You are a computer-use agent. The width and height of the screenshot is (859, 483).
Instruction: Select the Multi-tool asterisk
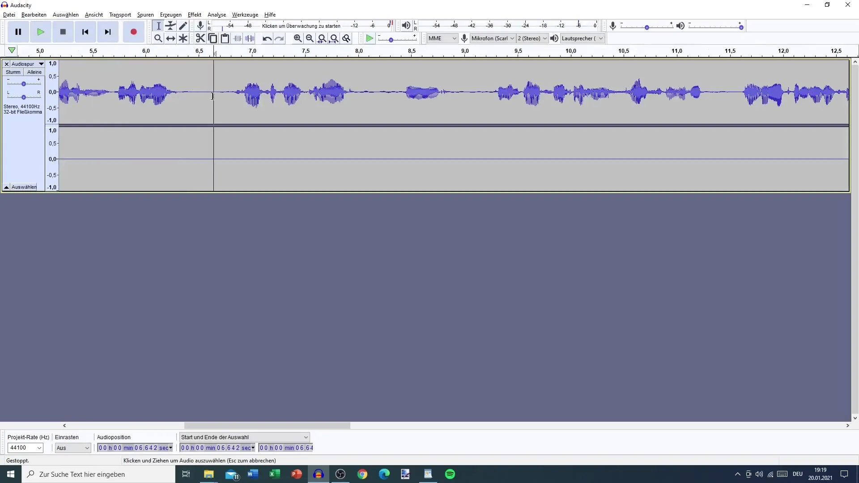click(183, 38)
